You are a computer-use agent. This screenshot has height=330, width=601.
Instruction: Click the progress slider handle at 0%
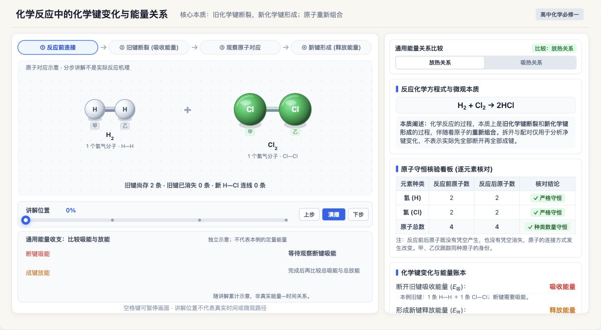tap(26, 220)
